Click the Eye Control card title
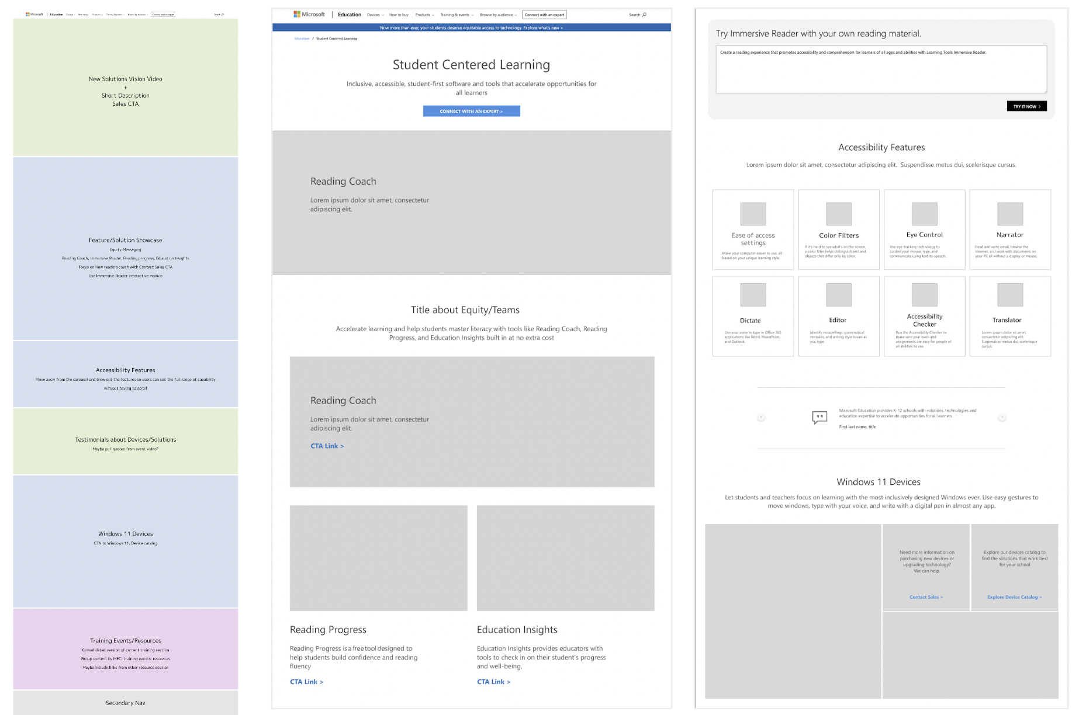Image resolution: width=1079 pixels, height=715 pixels. [x=925, y=234]
